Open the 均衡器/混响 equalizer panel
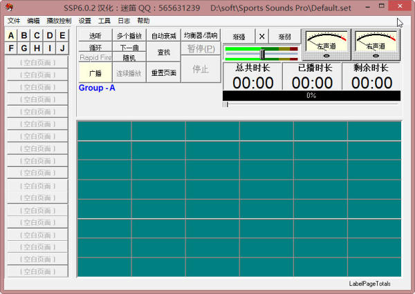The image size is (415, 294). tap(201, 35)
